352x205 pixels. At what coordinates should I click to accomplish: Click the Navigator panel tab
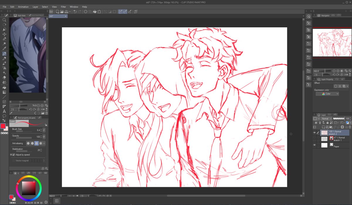coord(323,15)
